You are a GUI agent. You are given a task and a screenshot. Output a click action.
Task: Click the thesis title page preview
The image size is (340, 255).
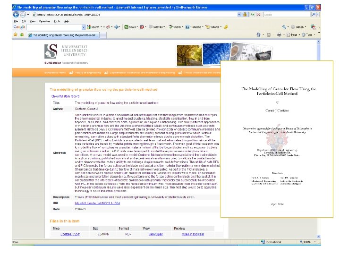click(x=277, y=139)
